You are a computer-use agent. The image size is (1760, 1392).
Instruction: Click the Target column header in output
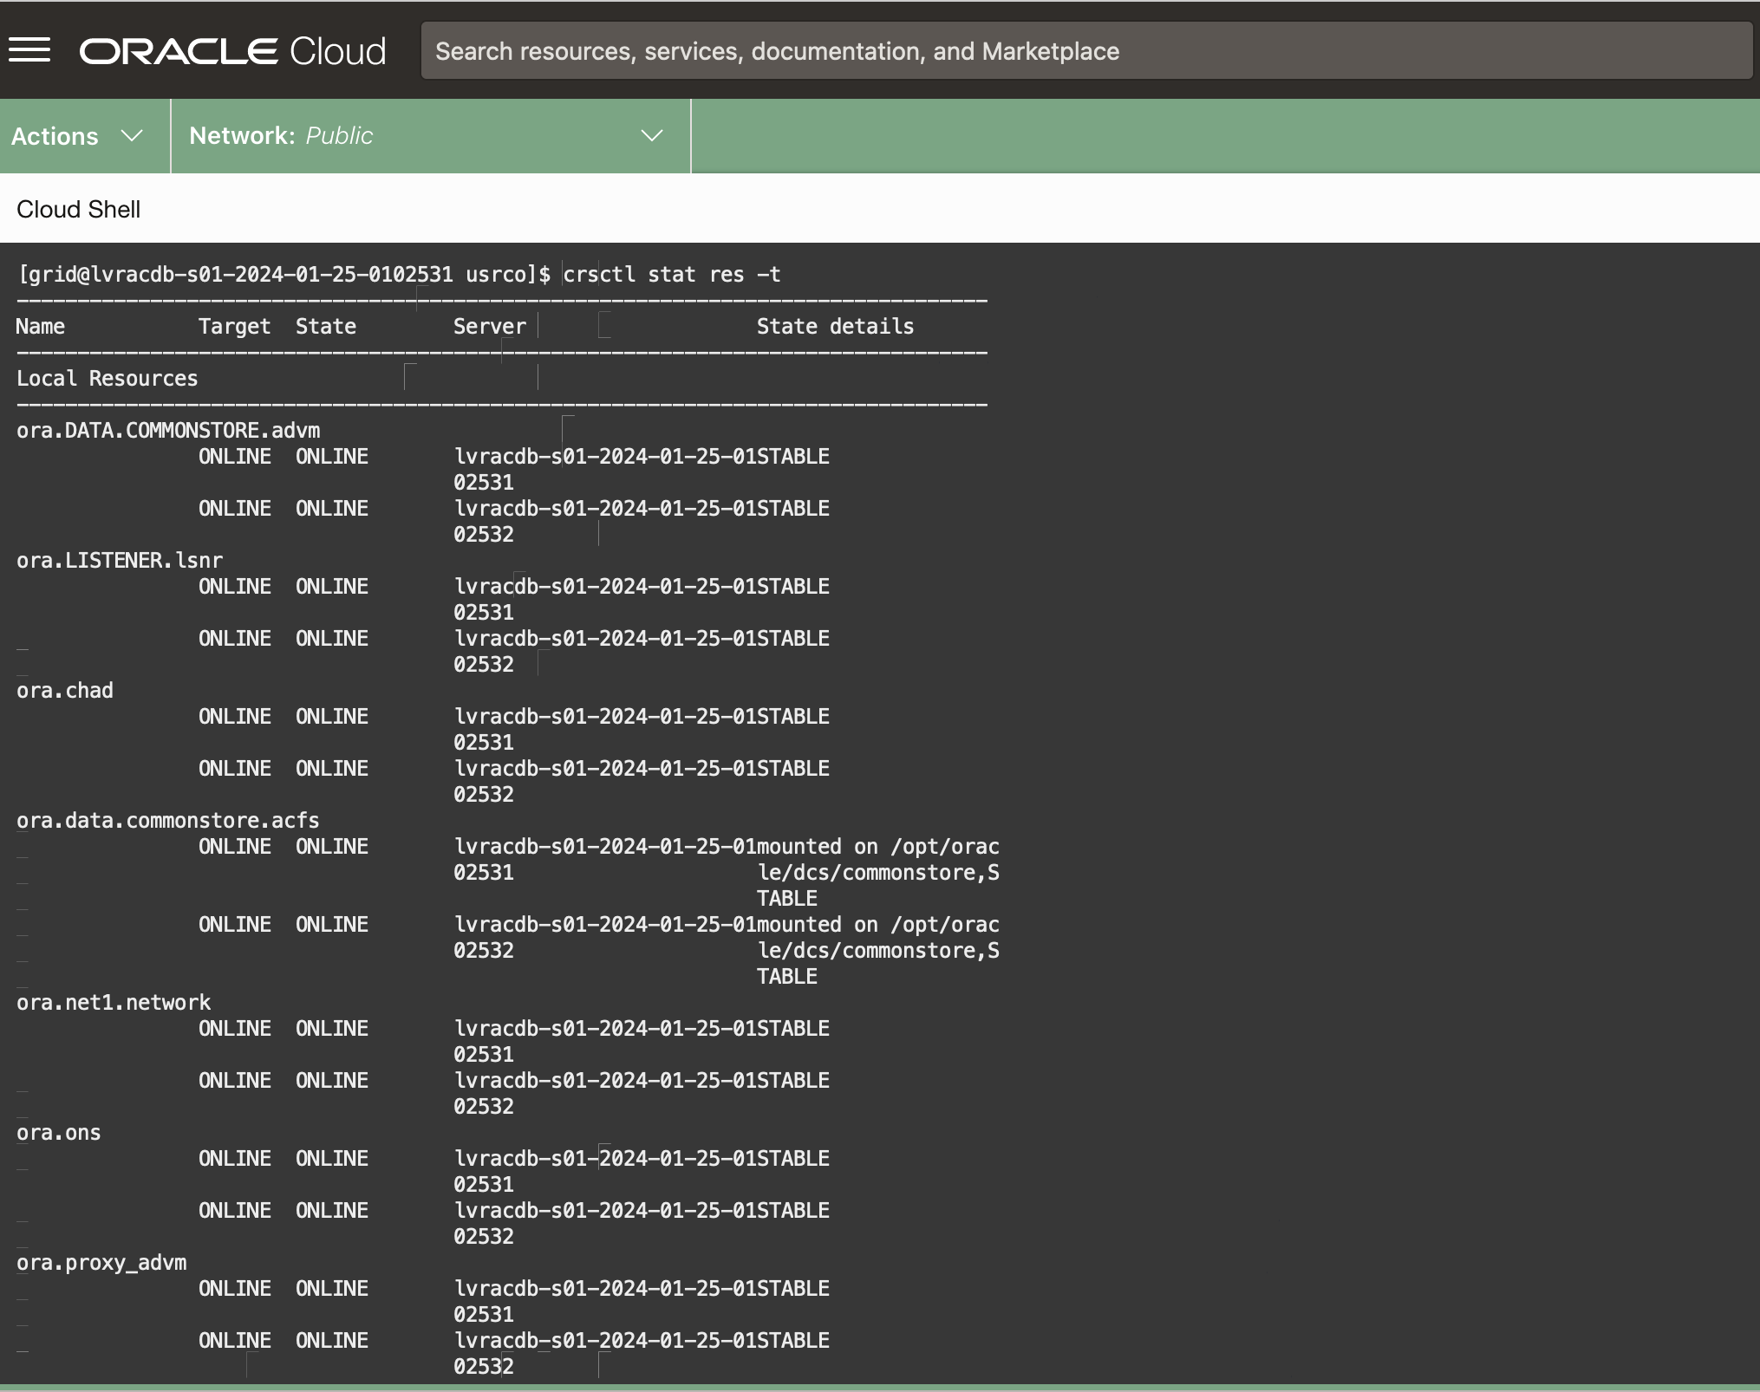[x=234, y=327]
